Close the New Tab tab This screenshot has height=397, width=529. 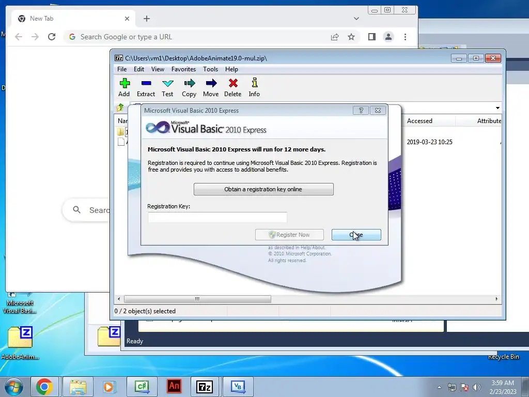(127, 19)
